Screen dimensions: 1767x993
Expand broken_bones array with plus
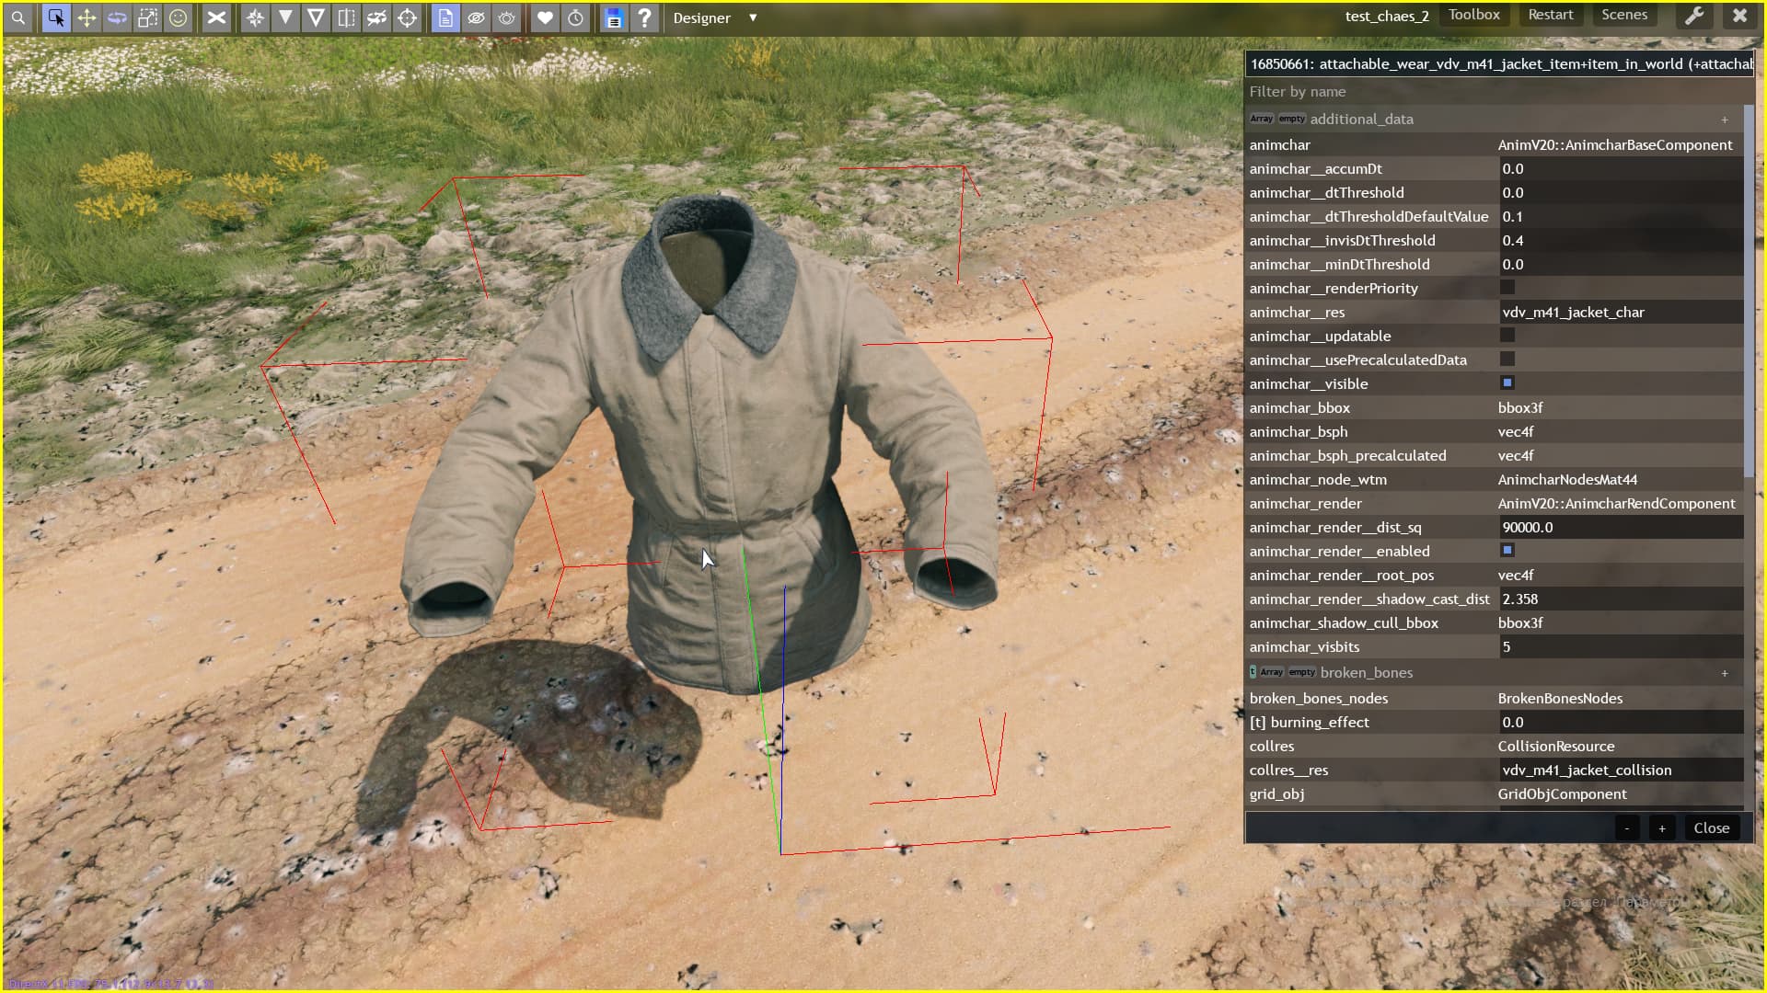pos(1725,673)
